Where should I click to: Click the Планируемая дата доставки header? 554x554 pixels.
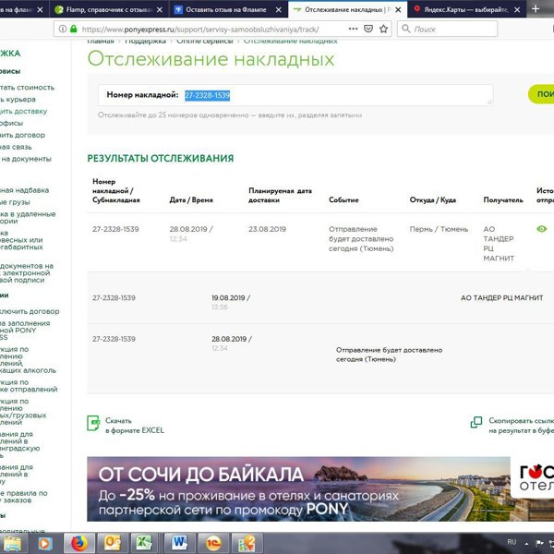click(x=280, y=196)
